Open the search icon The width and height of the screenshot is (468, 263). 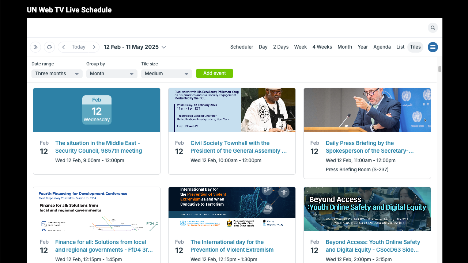pyautogui.click(x=433, y=28)
